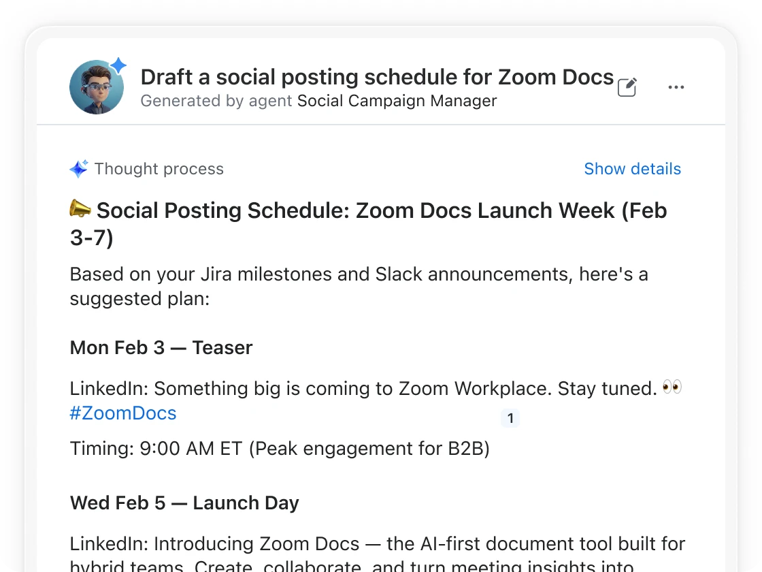The image size is (762, 572).
Task: Click the Introducing Zoom Docs LinkedIn text
Action: (x=378, y=553)
